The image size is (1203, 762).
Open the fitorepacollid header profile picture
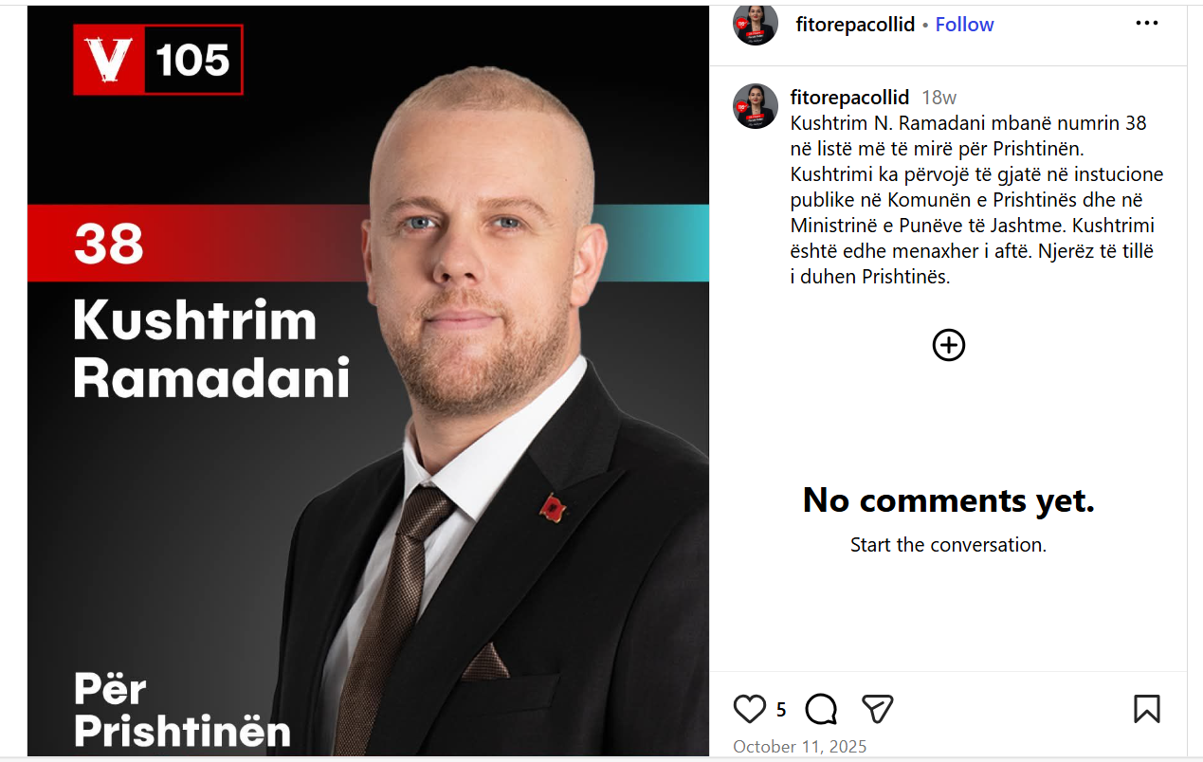(x=756, y=25)
